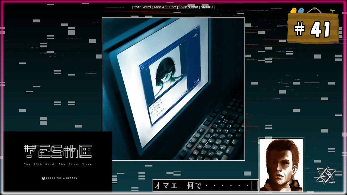Click the "# 41" wooden episode sign

313,28
